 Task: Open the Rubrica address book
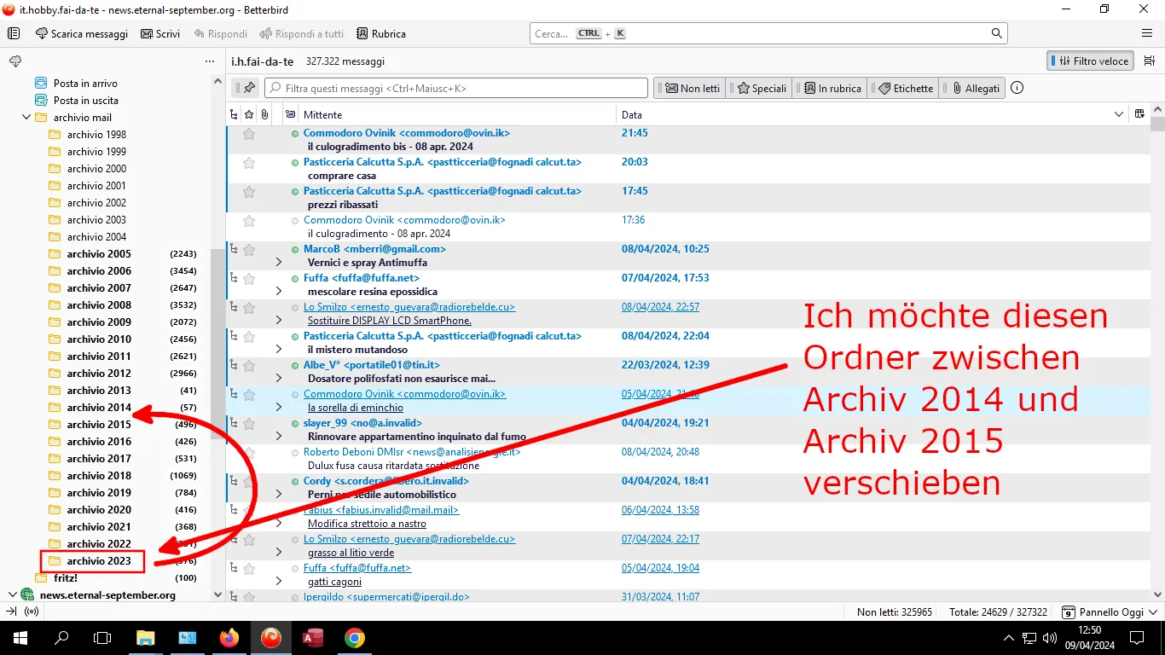pyautogui.click(x=380, y=34)
